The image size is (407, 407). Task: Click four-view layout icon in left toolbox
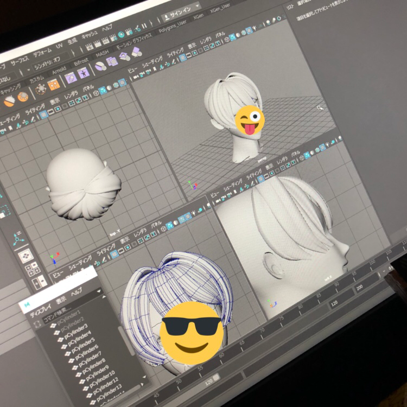(33, 269)
